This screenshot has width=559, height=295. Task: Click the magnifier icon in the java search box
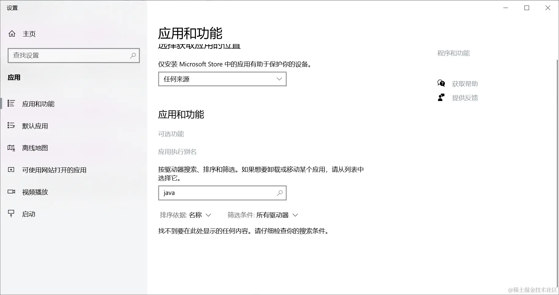point(279,193)
